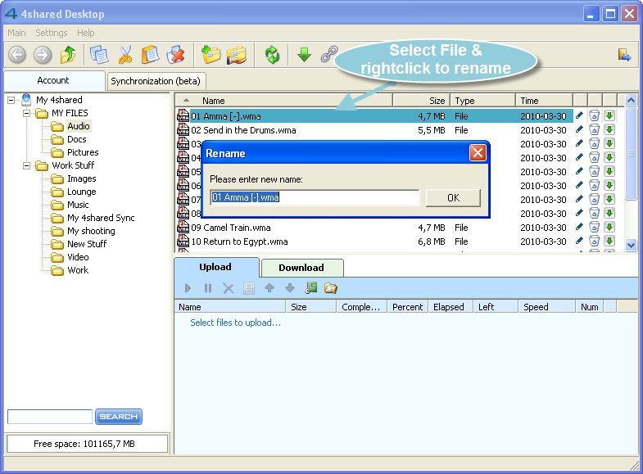This screenshot has width=643, height=474.
Task: Click the upload list document icon
Action: 248,288
